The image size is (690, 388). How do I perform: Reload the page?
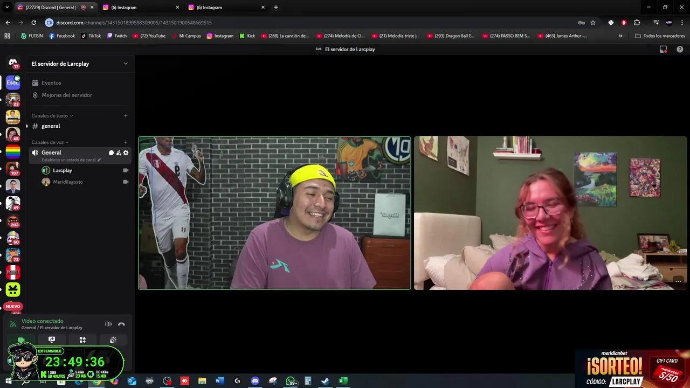pos(33,23)
